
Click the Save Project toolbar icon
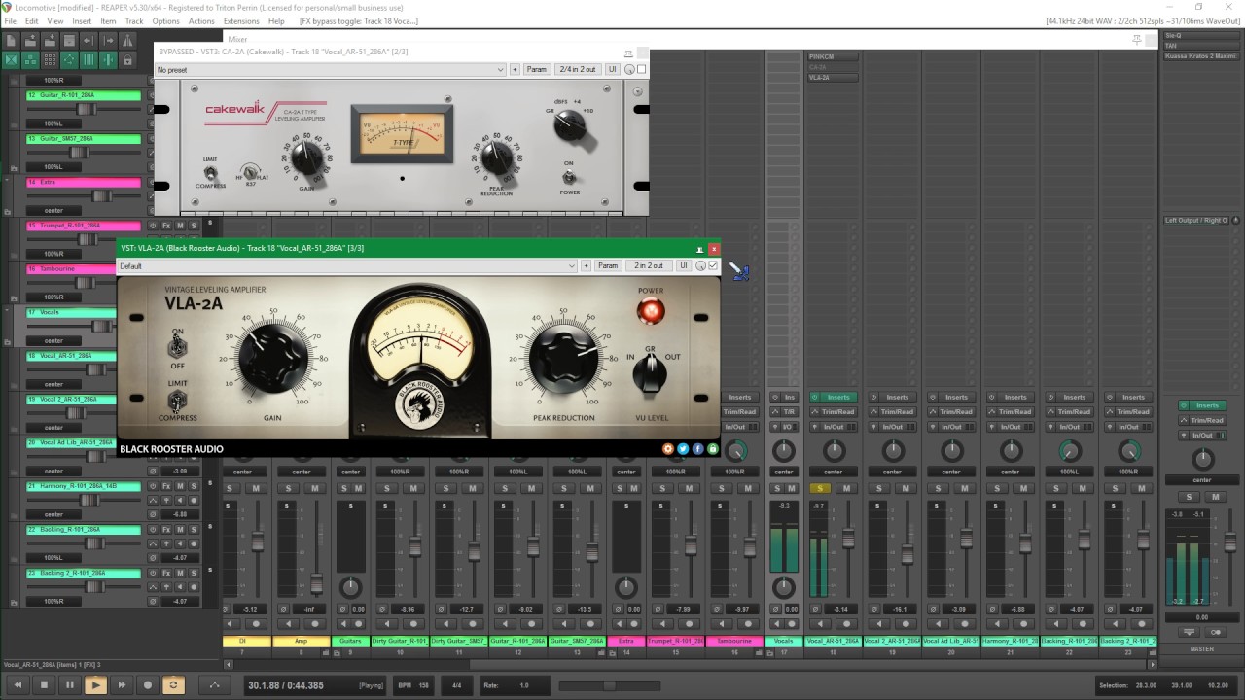pyautogui.click(x=51, y=41)
